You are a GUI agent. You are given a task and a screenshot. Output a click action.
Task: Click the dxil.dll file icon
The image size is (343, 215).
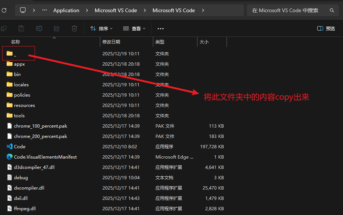[10, 198]
